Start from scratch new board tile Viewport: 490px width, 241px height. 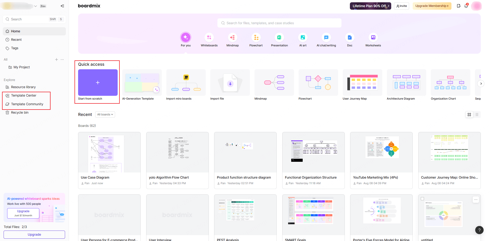tap(98, 83)
